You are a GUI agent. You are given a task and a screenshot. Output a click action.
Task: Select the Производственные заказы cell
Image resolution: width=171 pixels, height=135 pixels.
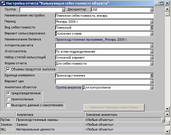point(50,120)
